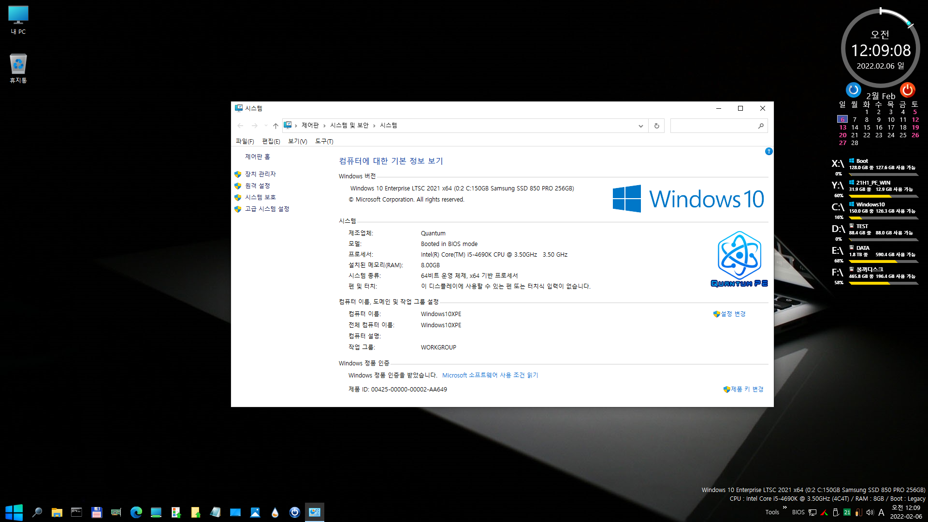This screenshot has width=928, height=522.
Task: Open the checklist with green arrow taskbar icon
Action: tap(176, 512)
